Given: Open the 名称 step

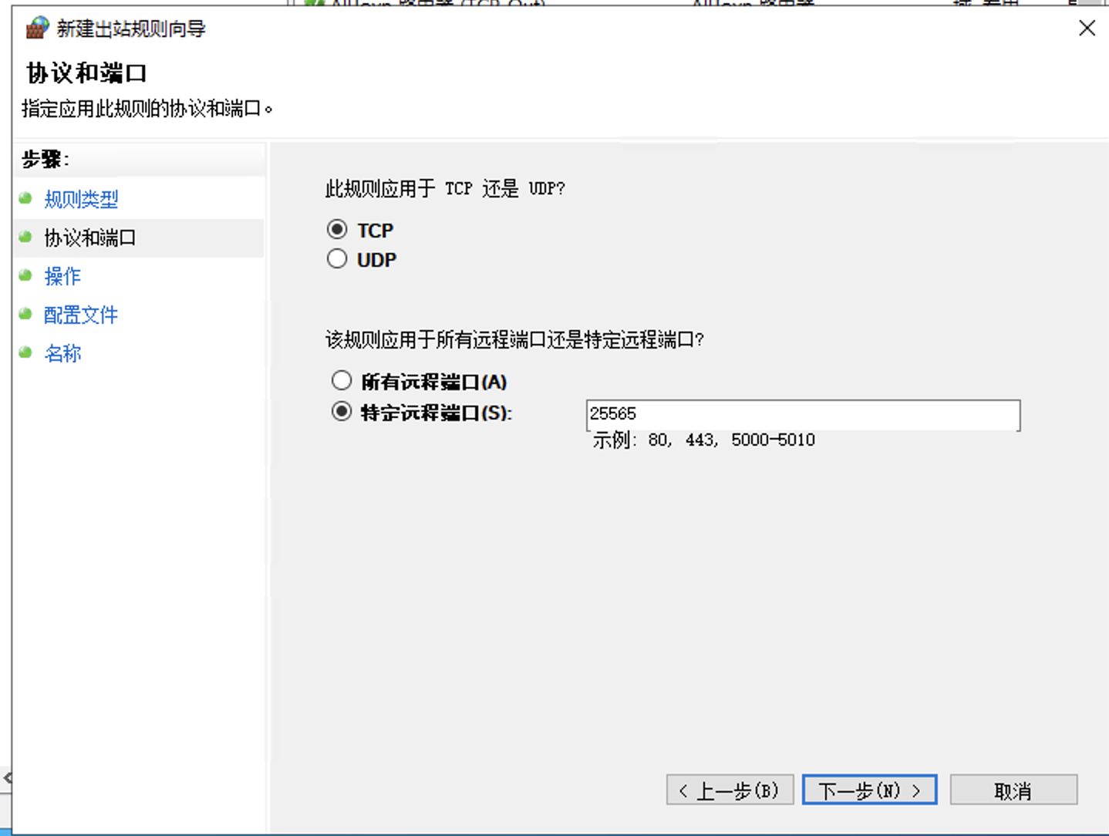Looking at the screenshot, I should click(x=62, y=353).
